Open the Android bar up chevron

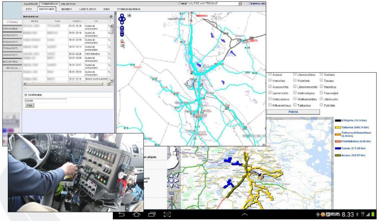[x=245, y=214]
